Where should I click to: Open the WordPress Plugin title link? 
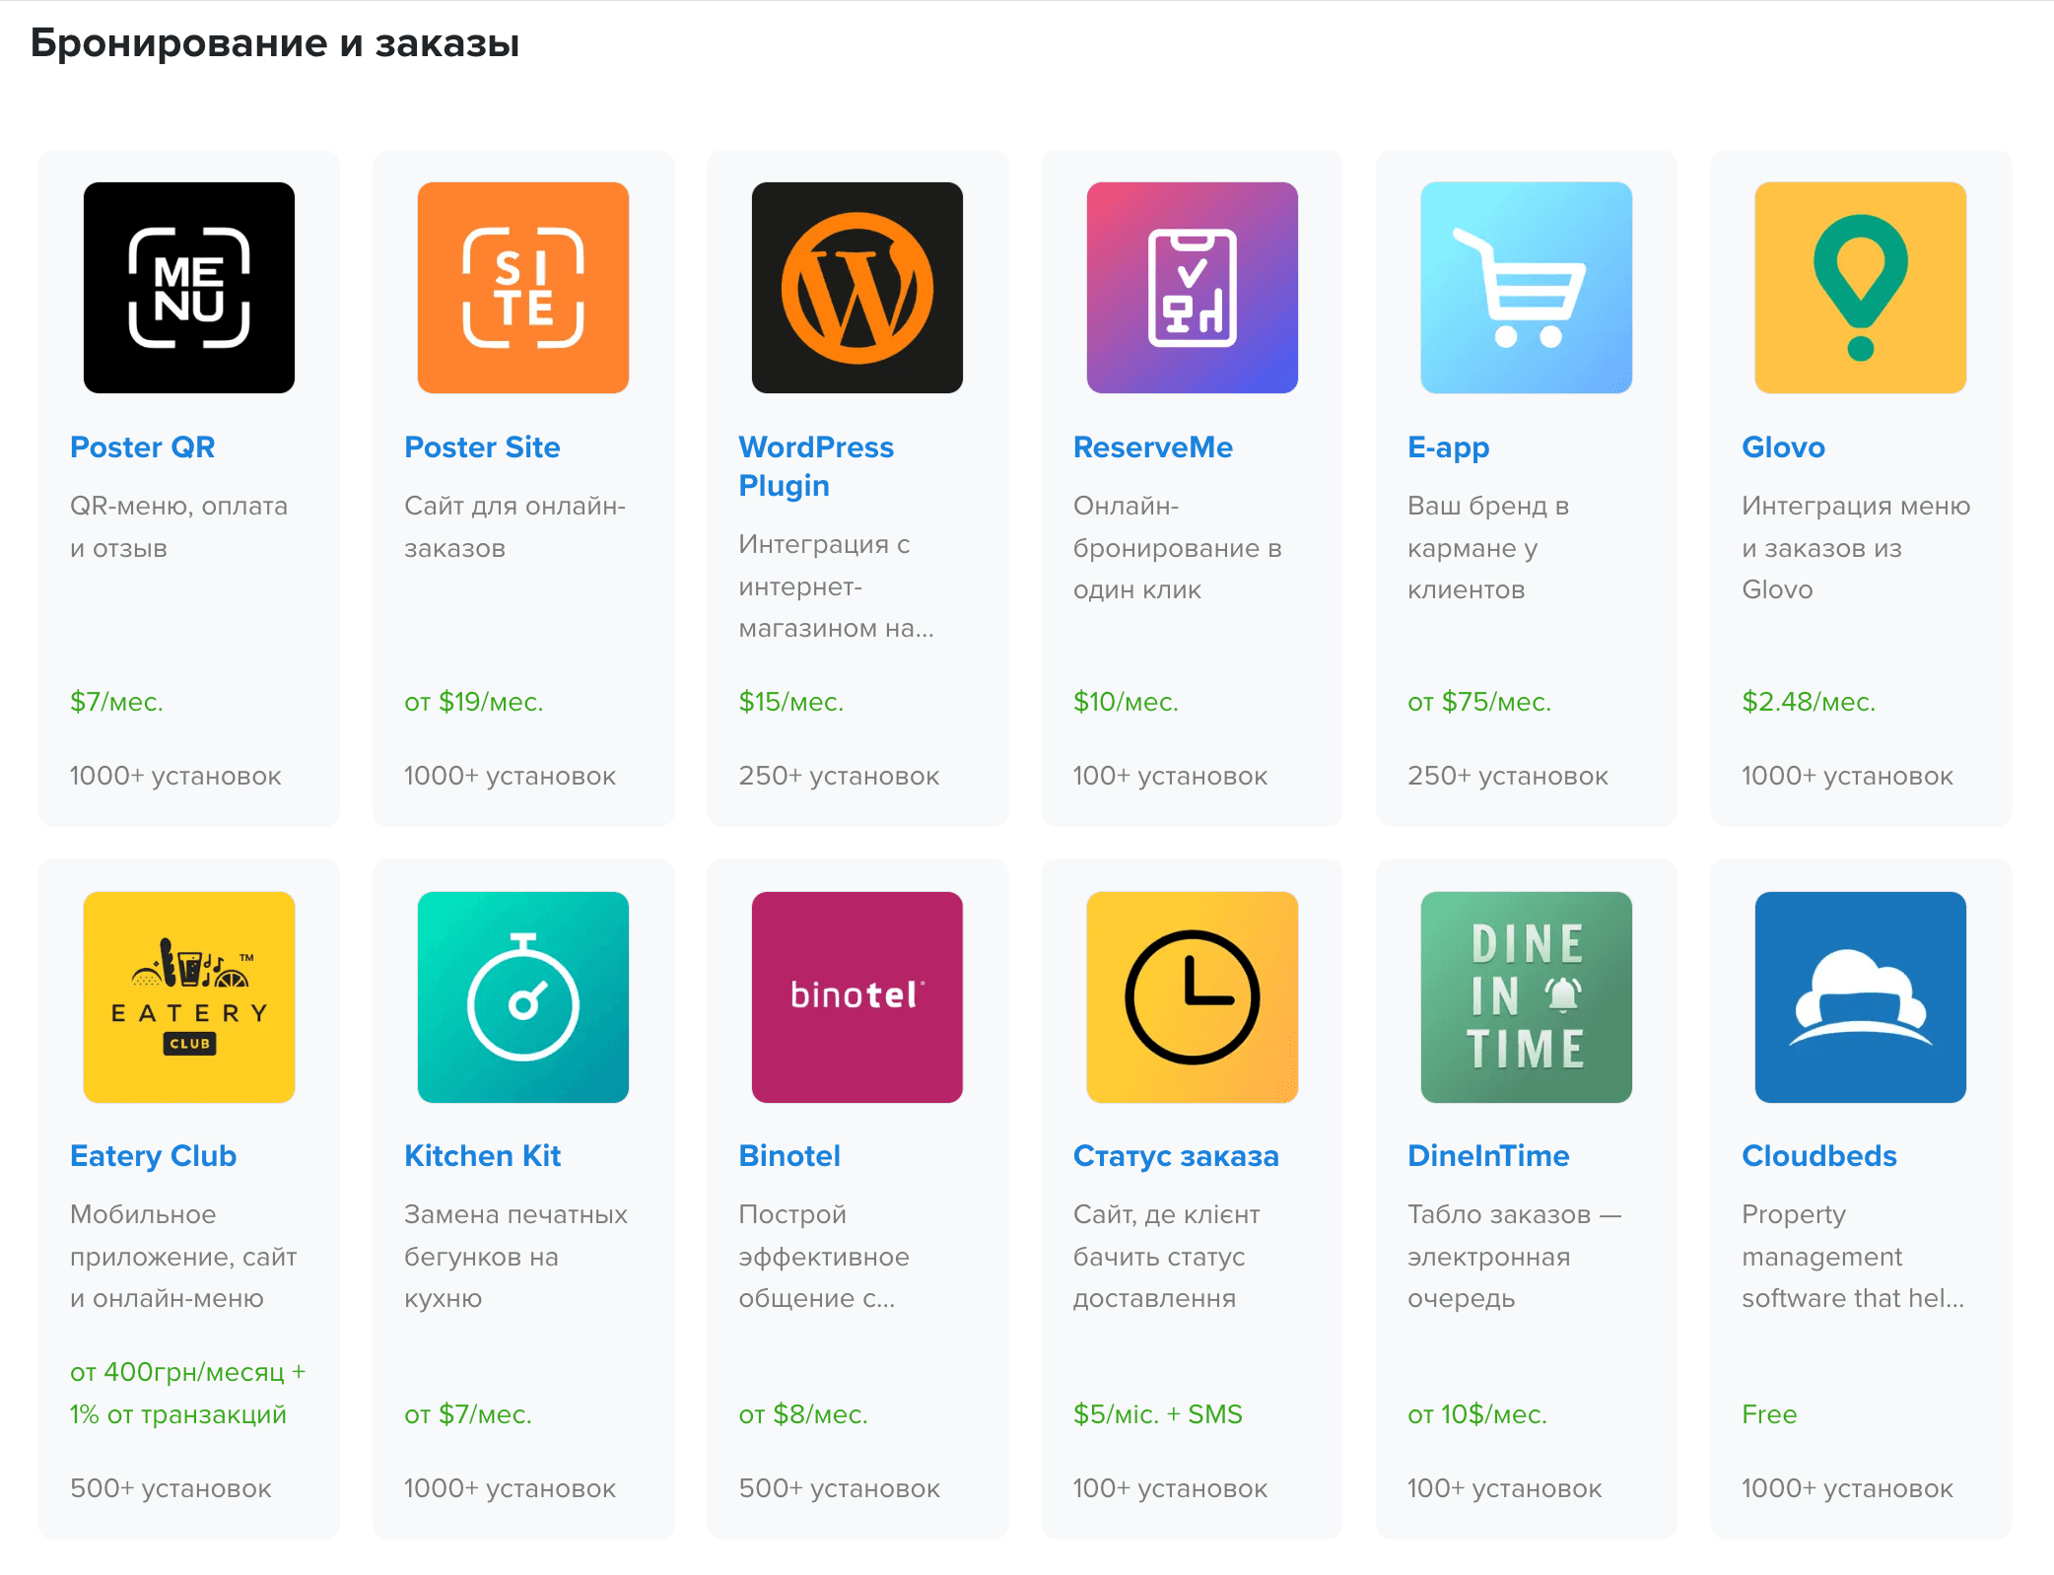pos(816,466)
